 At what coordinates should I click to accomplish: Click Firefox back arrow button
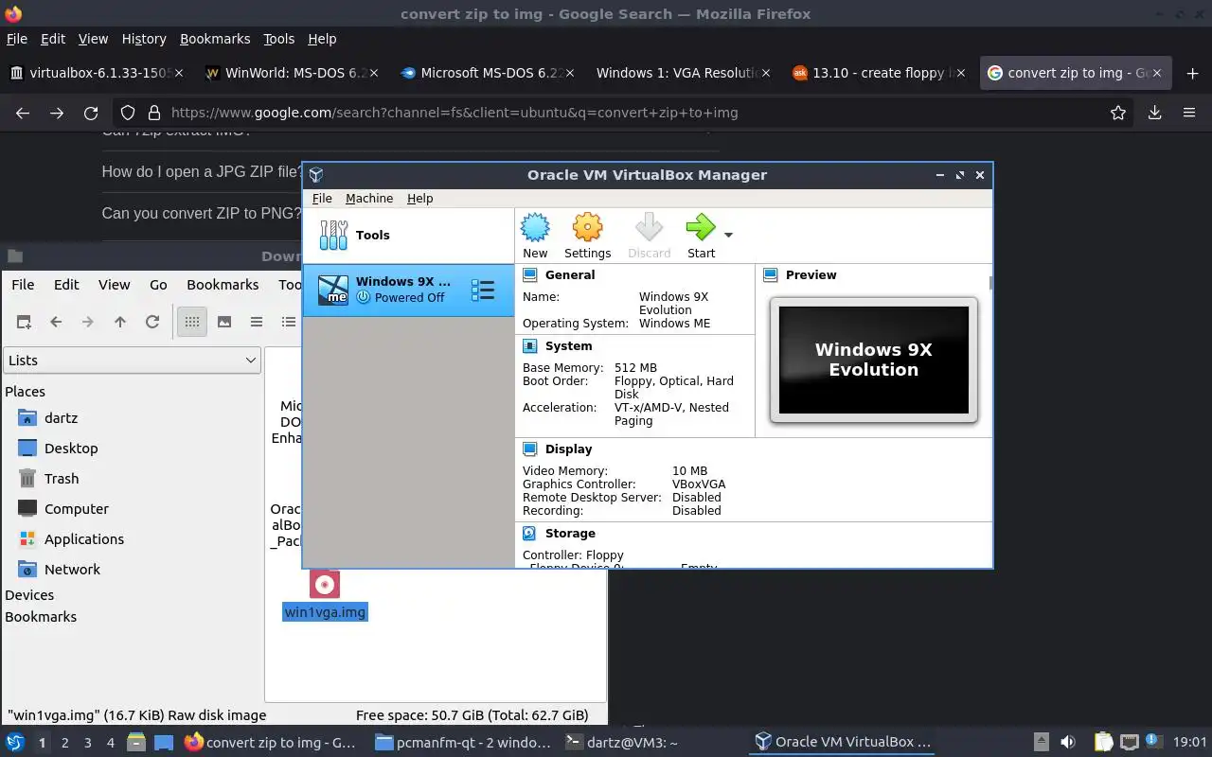[23, 113]
